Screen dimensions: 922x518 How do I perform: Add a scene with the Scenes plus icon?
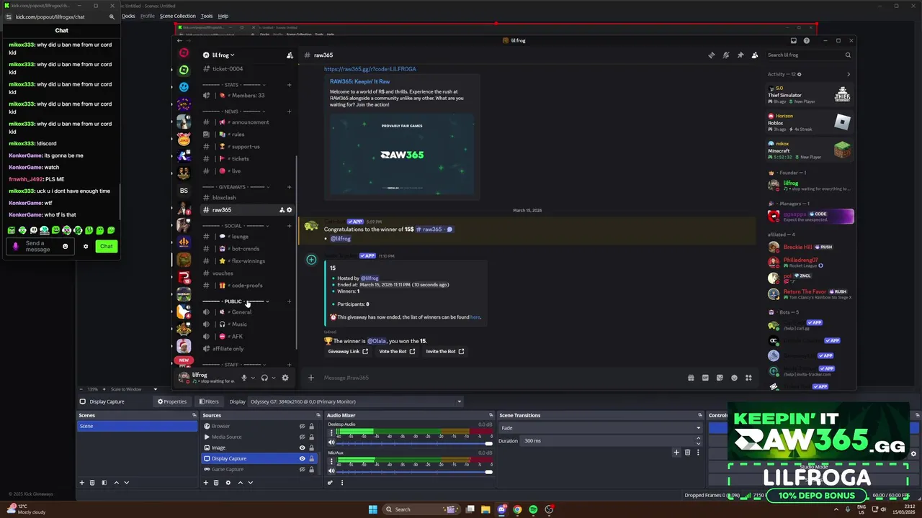coord(82,483)
